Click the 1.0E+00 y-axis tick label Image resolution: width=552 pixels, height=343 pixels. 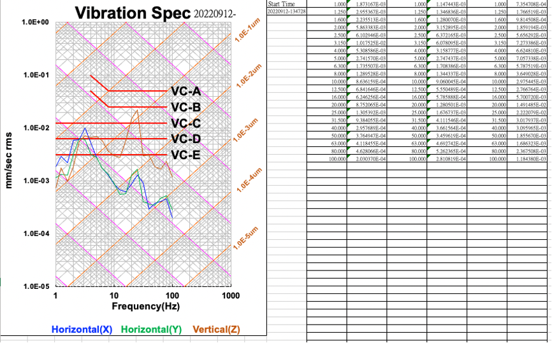35,22
